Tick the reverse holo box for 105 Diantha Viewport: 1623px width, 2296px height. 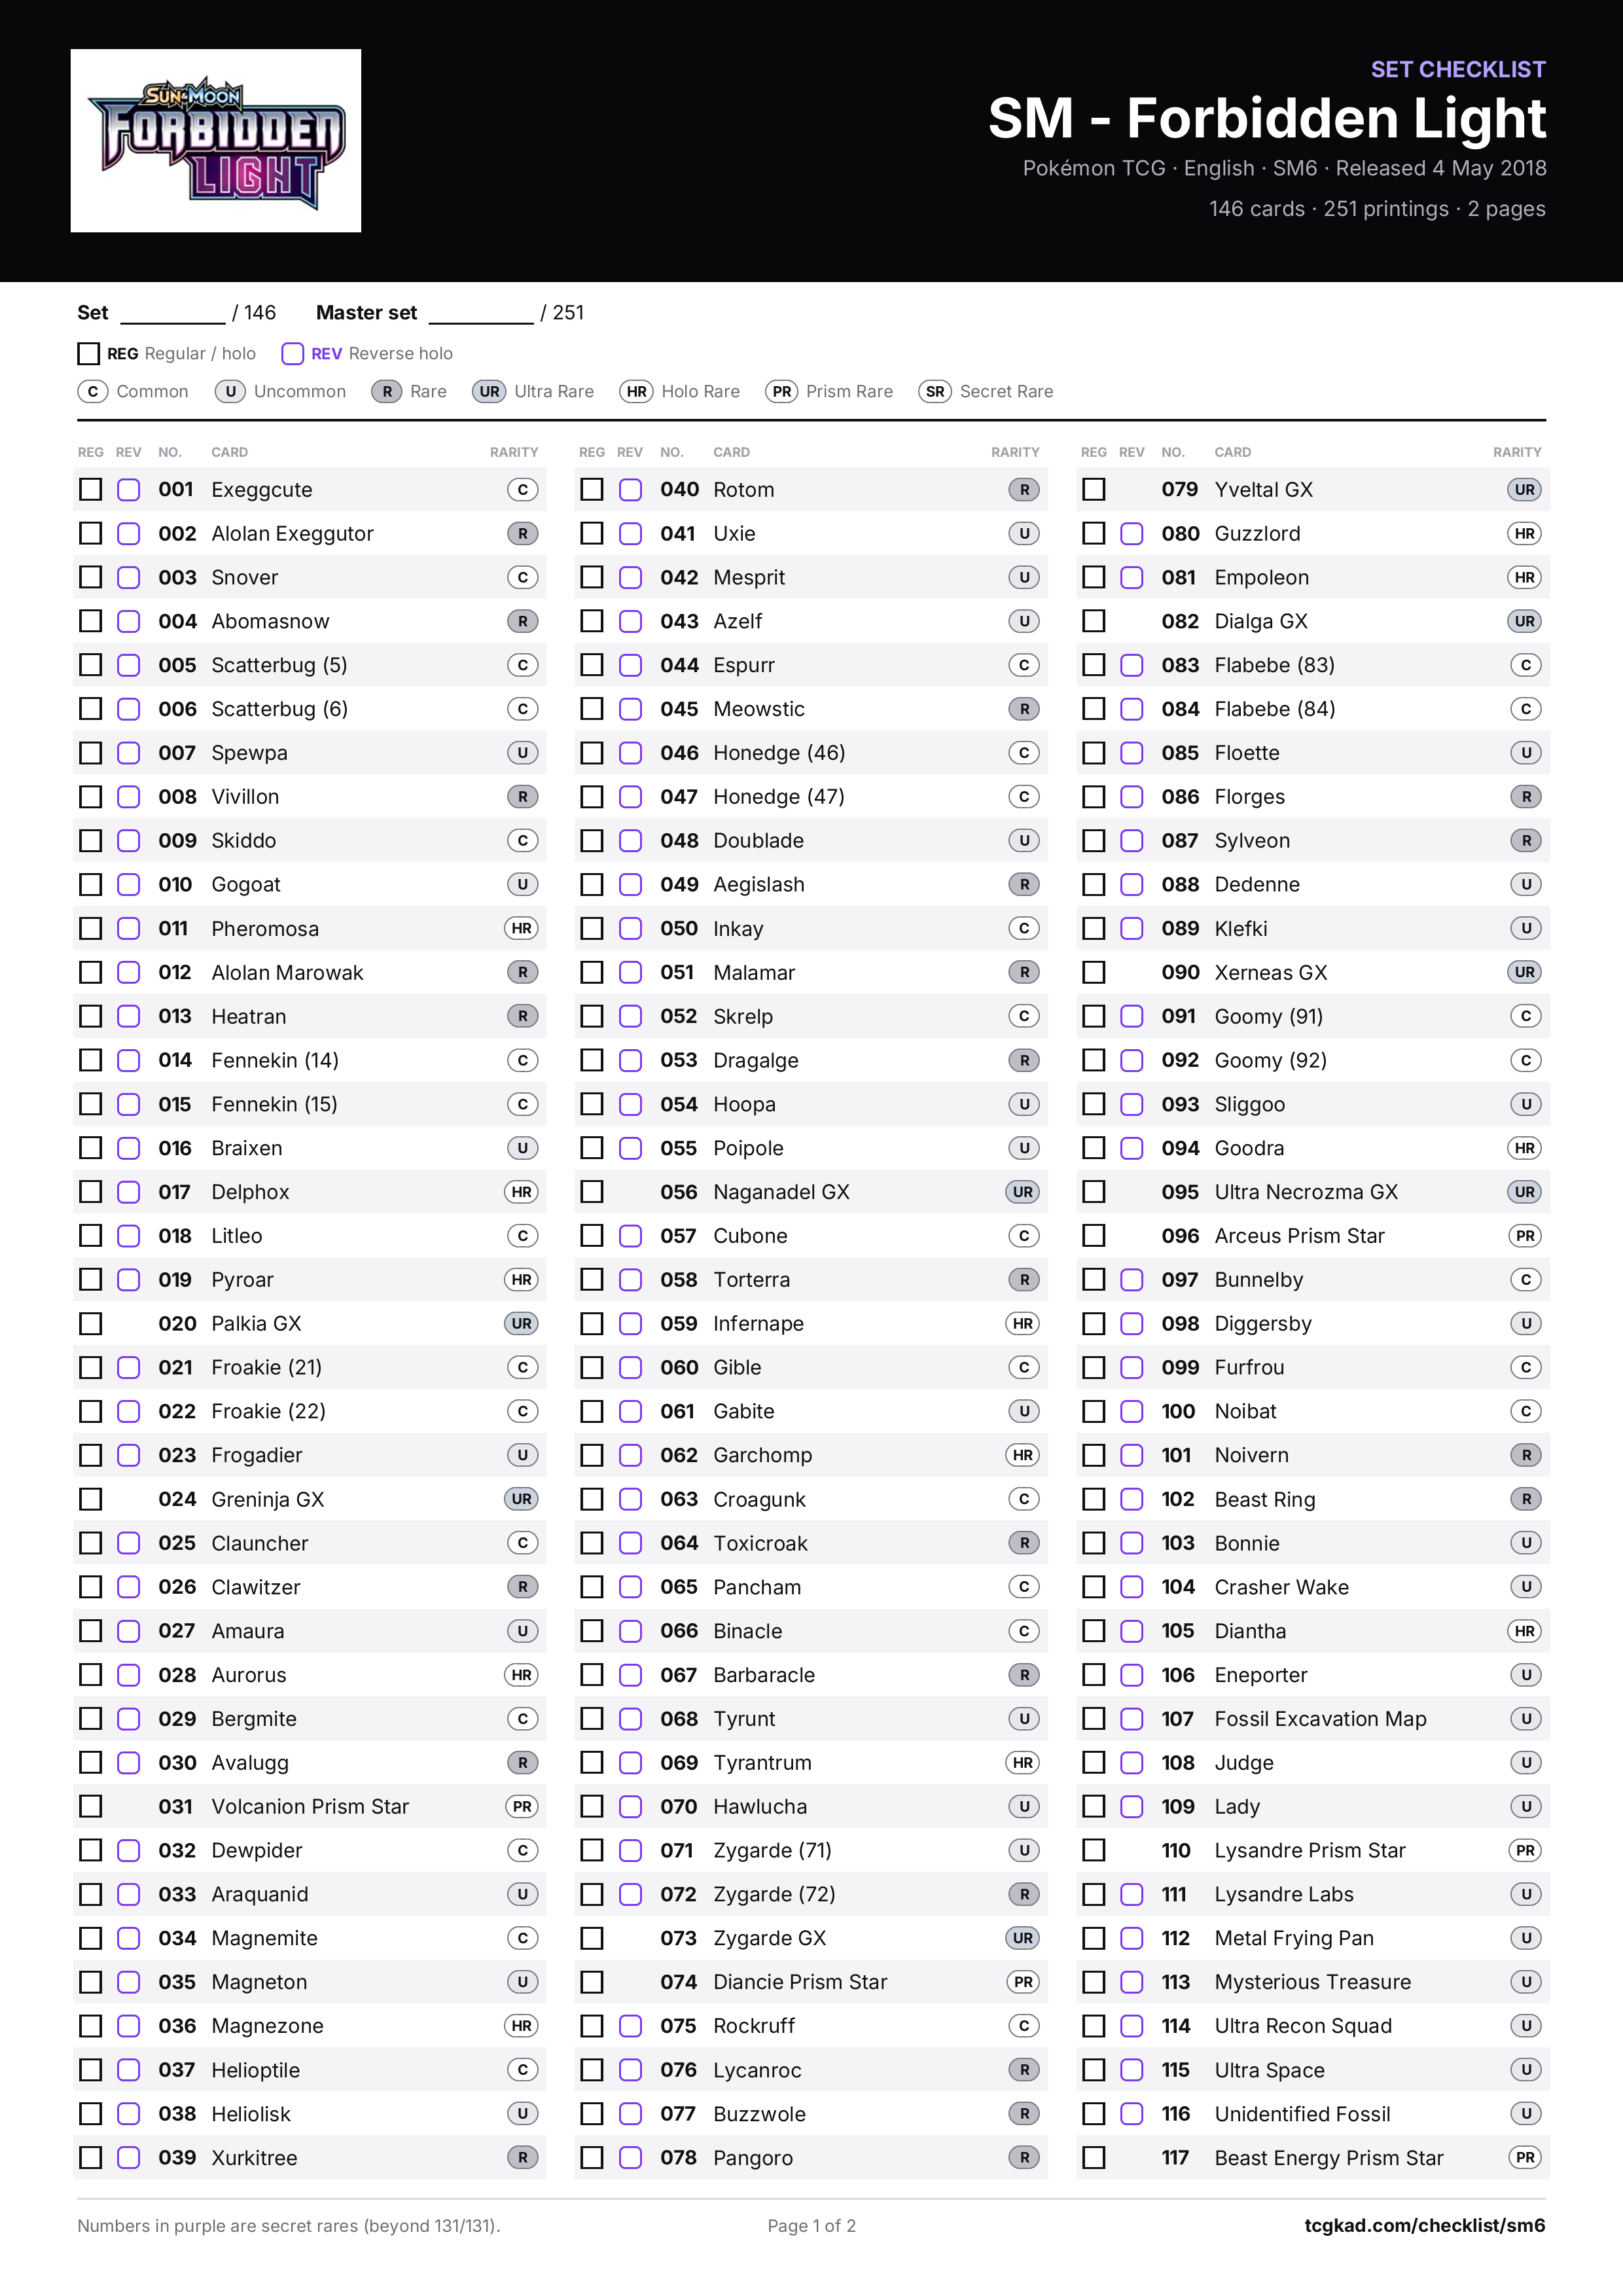tap(1132, 1631)
